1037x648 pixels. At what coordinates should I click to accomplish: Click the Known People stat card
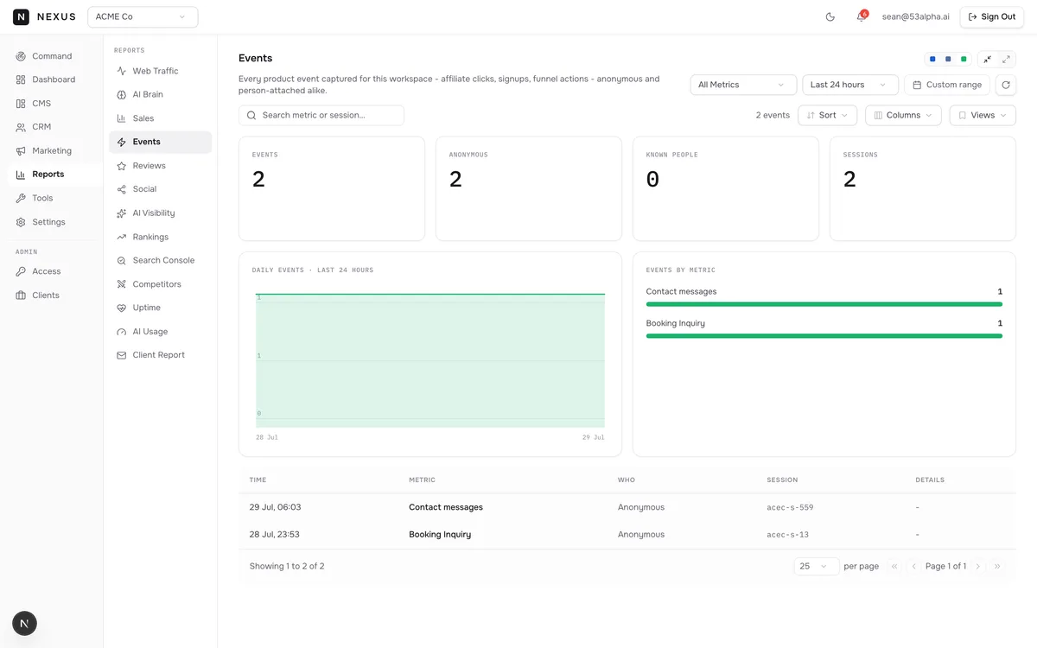726,188
